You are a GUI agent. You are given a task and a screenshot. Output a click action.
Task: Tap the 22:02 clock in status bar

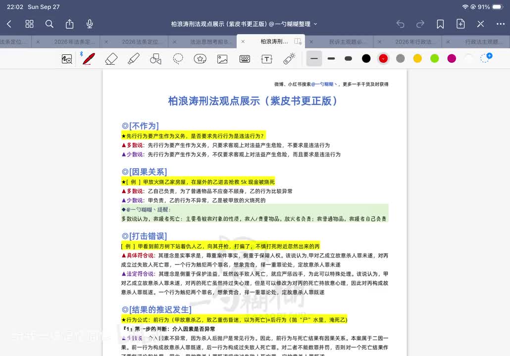[x=15, y=7]
